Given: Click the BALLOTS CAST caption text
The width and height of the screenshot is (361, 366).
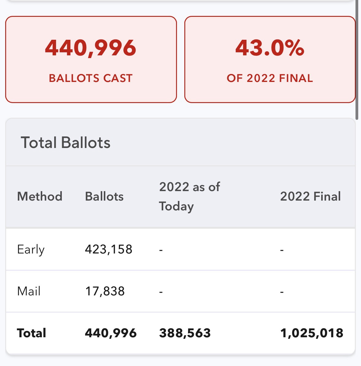Looking at the screenshot, I should pos(91,78).
